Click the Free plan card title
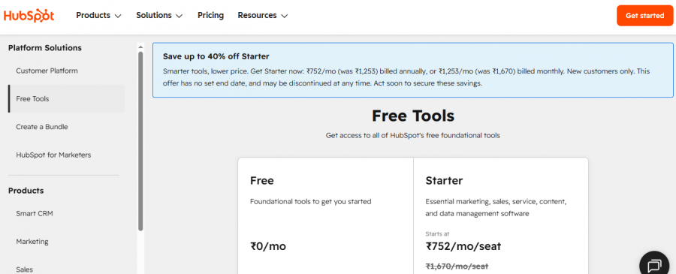676x274 pixels. point(261,180)
